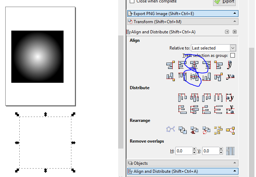Close the Align and Distribute panel
This screenshot has height=177, width=256.
pyautogui.click(x=235, y=32)
